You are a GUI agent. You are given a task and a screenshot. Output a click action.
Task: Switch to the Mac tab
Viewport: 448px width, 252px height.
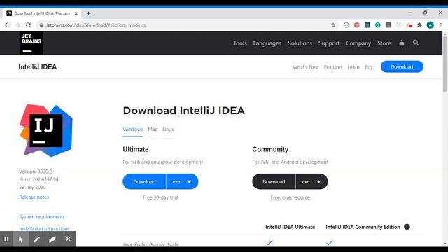tap(153, 129)
